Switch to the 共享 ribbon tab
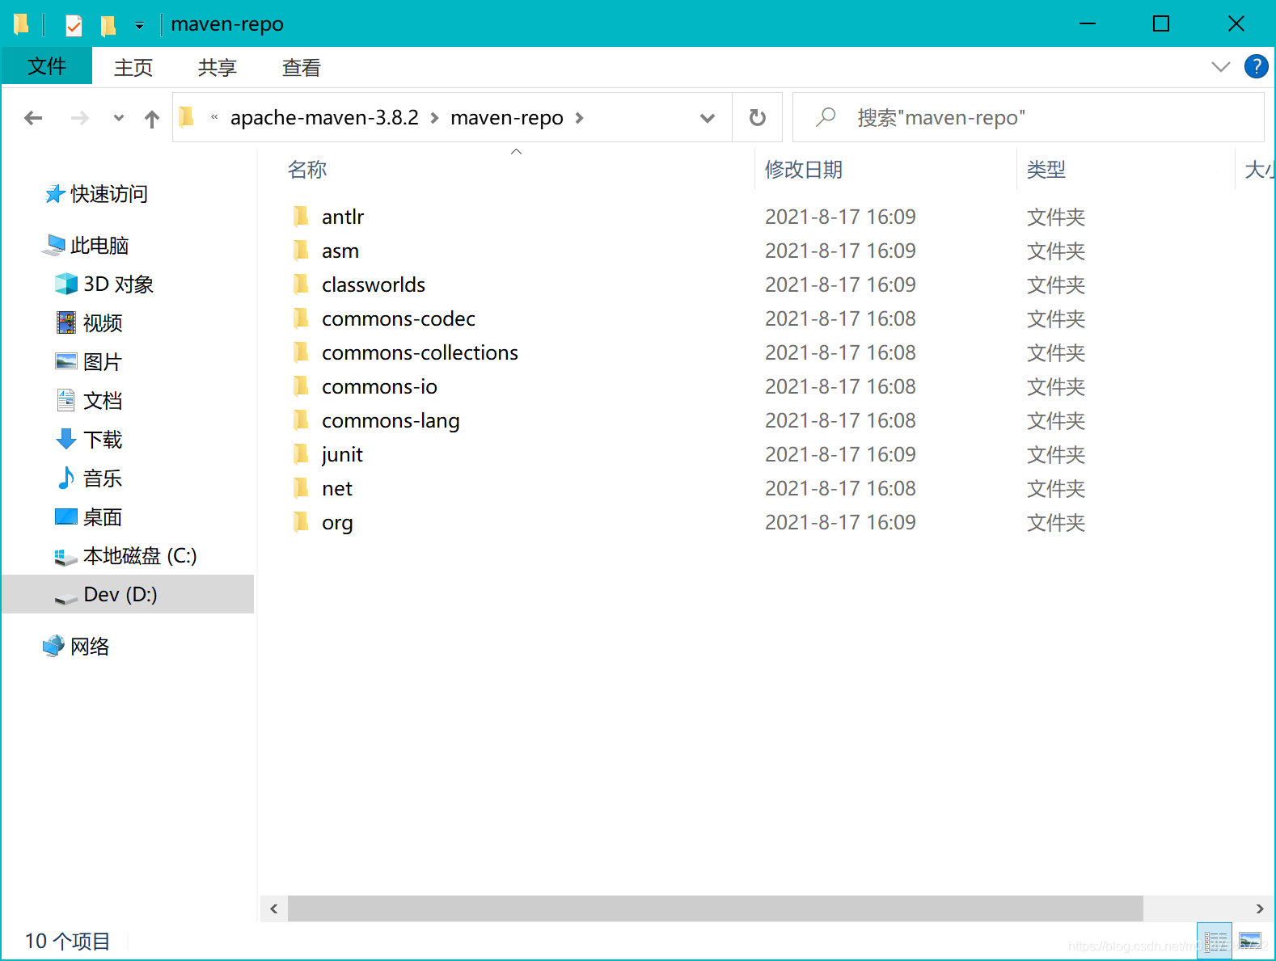 (x=218, y=67)
